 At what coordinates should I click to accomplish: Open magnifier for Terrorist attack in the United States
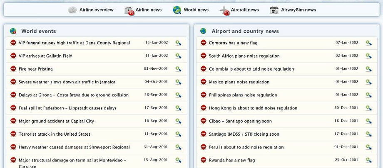178,134
